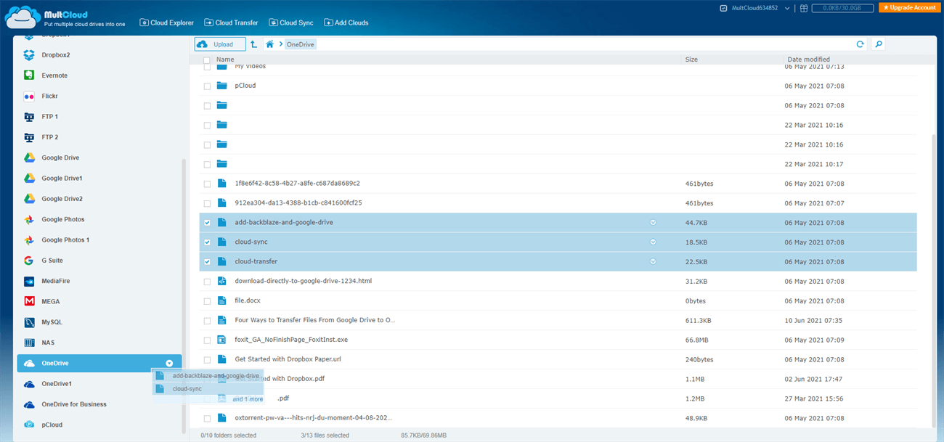Select the Evernote icon in sidebar
This screenshot has height=442, width=944.
pyautogui.click(x=29, y=75)
